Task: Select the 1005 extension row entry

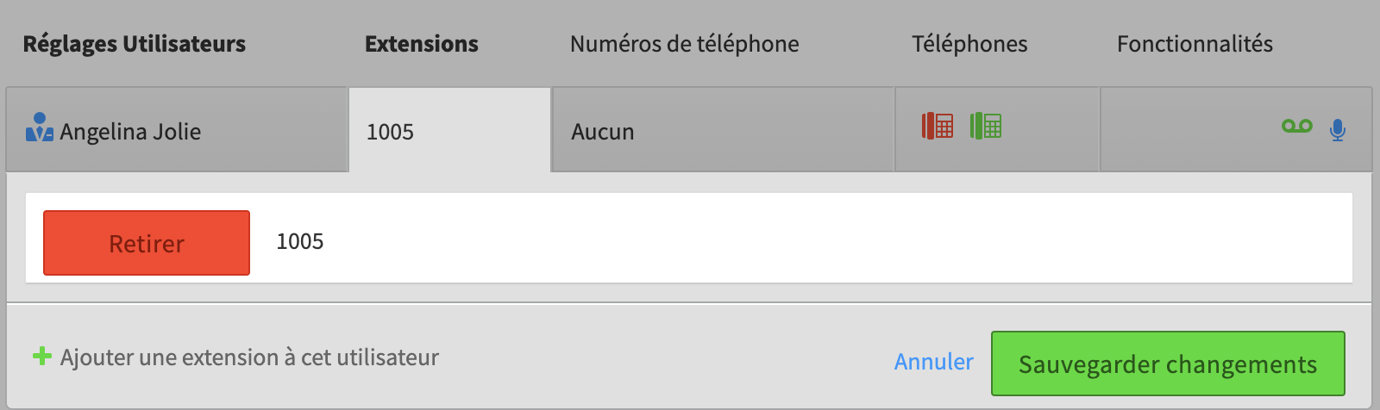Action: (x=689, y=238)
